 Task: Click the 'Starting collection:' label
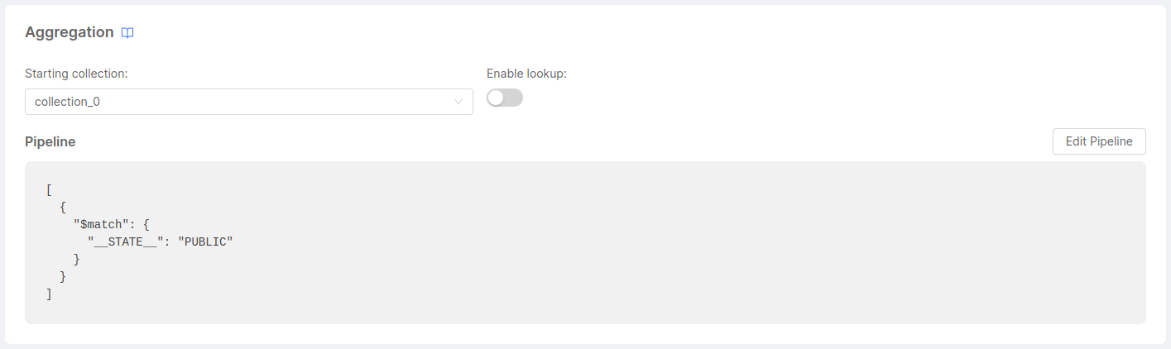[x=76, y=74]
